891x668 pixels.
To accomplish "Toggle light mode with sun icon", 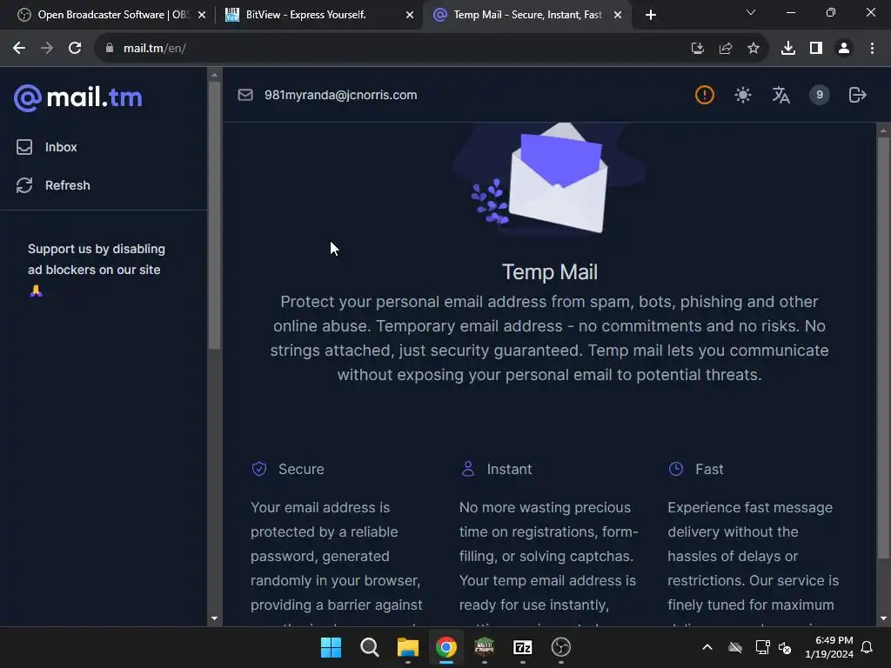I will (x=743, y=95).
